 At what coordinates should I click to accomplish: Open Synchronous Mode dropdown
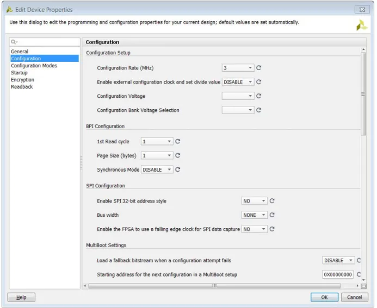pos(157,169)
